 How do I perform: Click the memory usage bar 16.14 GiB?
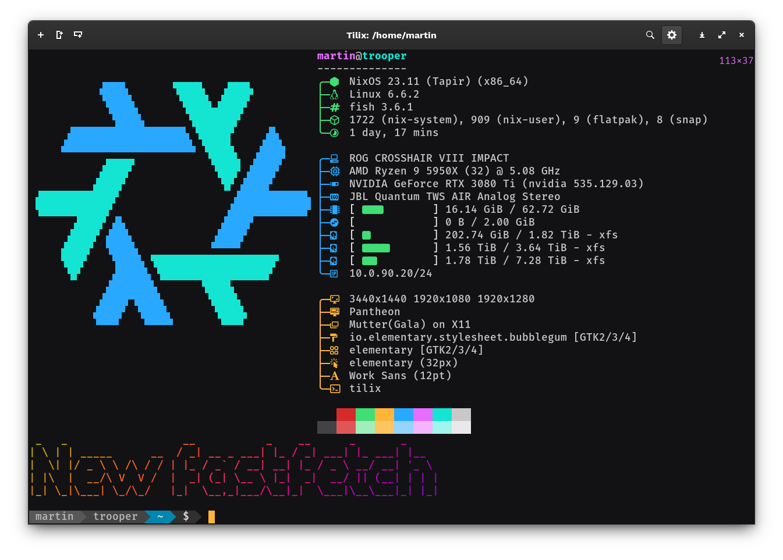click(x=373, y=209)
